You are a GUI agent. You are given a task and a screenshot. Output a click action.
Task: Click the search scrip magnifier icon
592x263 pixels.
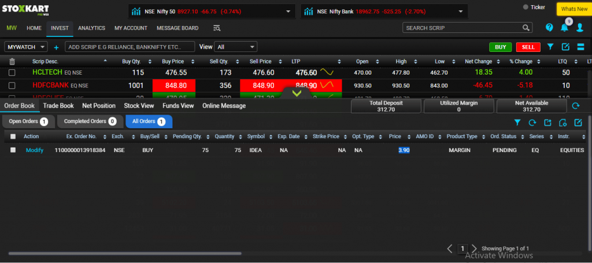[x=526, y=28]
